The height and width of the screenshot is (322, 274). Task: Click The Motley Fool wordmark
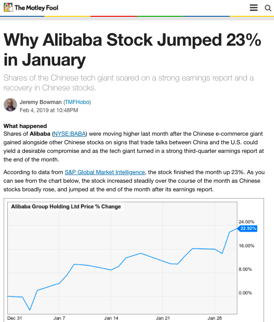click(x=37, y=8)
